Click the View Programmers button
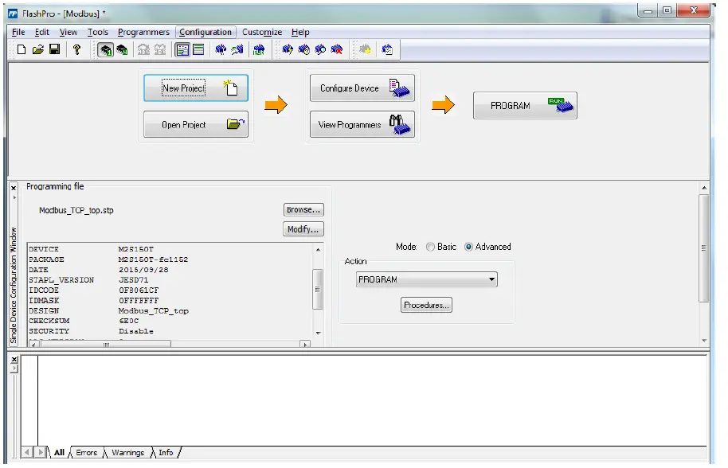 click(361, 123)
